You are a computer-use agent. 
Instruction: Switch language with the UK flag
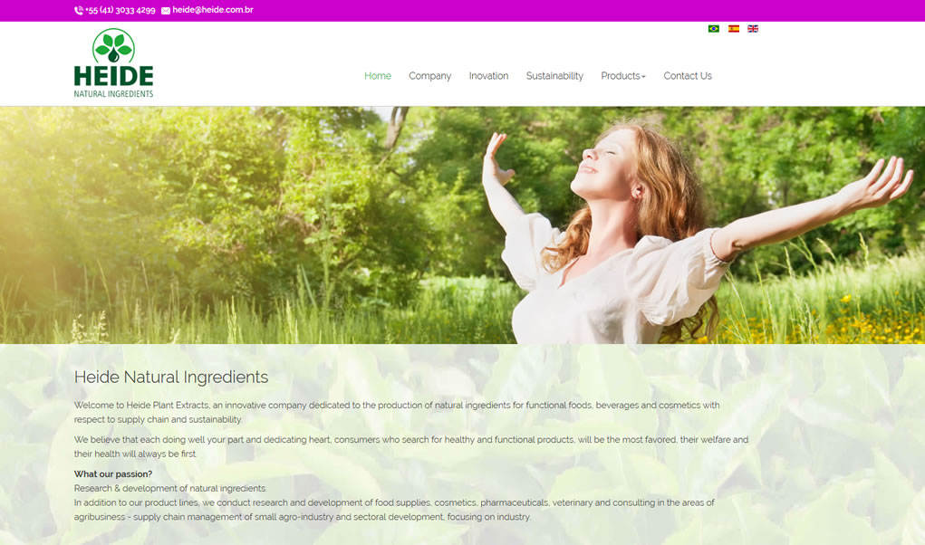coord(753,28)
